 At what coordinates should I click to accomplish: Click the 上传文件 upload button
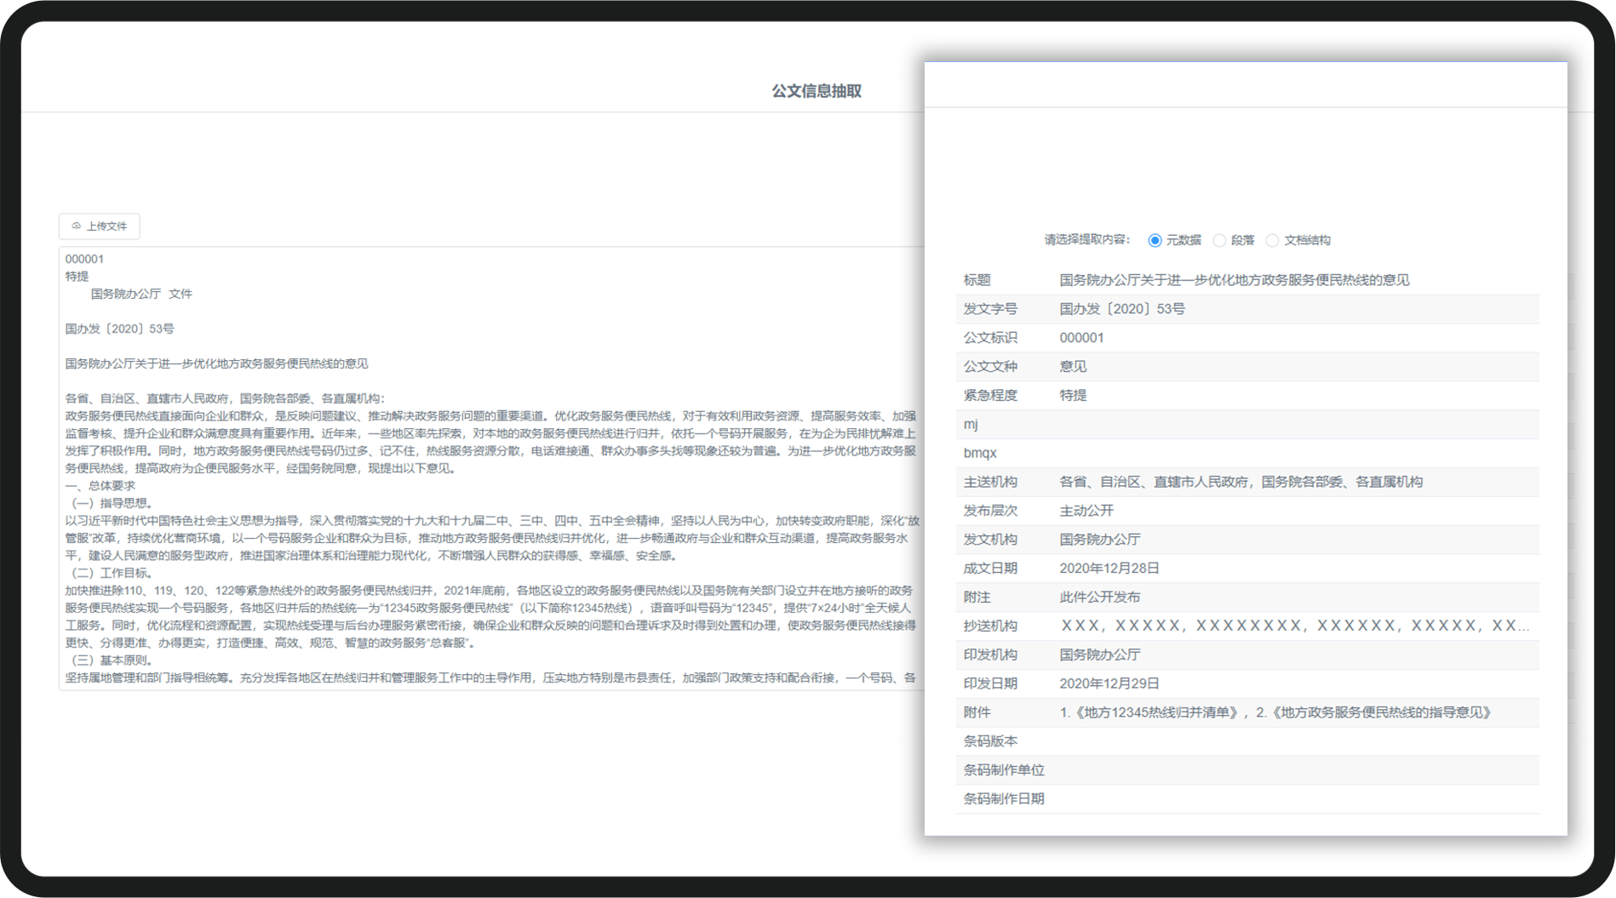99,226
